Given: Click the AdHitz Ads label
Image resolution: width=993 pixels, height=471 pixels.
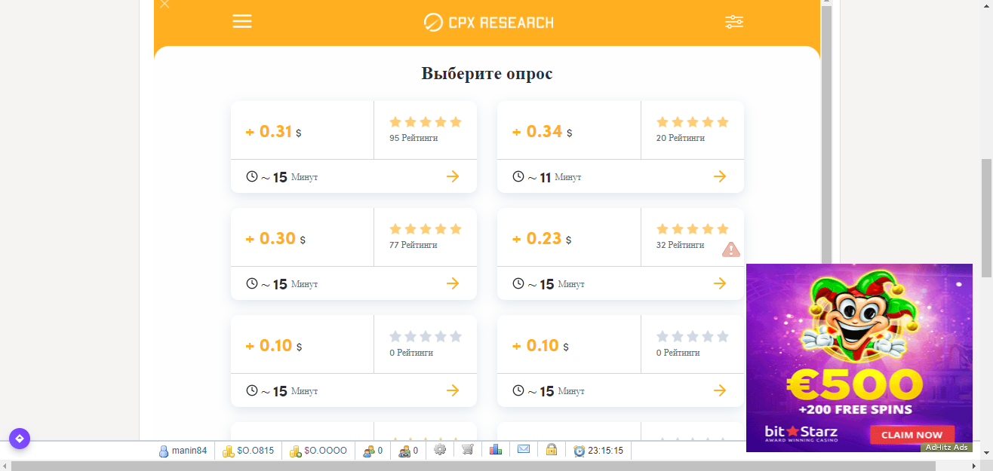Looking at the screenshot, I should 945,447.
